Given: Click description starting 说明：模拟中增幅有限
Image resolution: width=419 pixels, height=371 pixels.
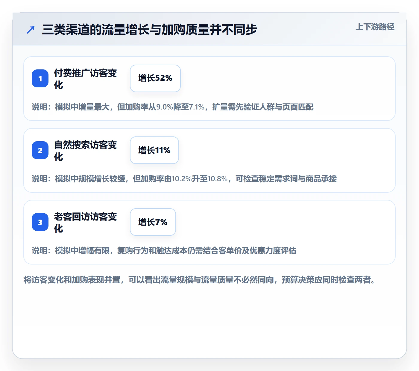Looking at the screenshot, I should click(x=164, y=250).
